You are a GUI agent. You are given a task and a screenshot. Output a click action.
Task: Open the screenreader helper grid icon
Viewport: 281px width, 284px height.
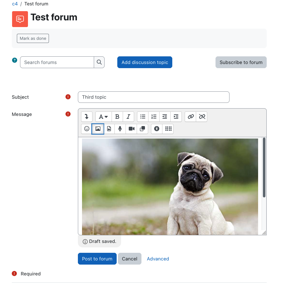coord(168,129)
